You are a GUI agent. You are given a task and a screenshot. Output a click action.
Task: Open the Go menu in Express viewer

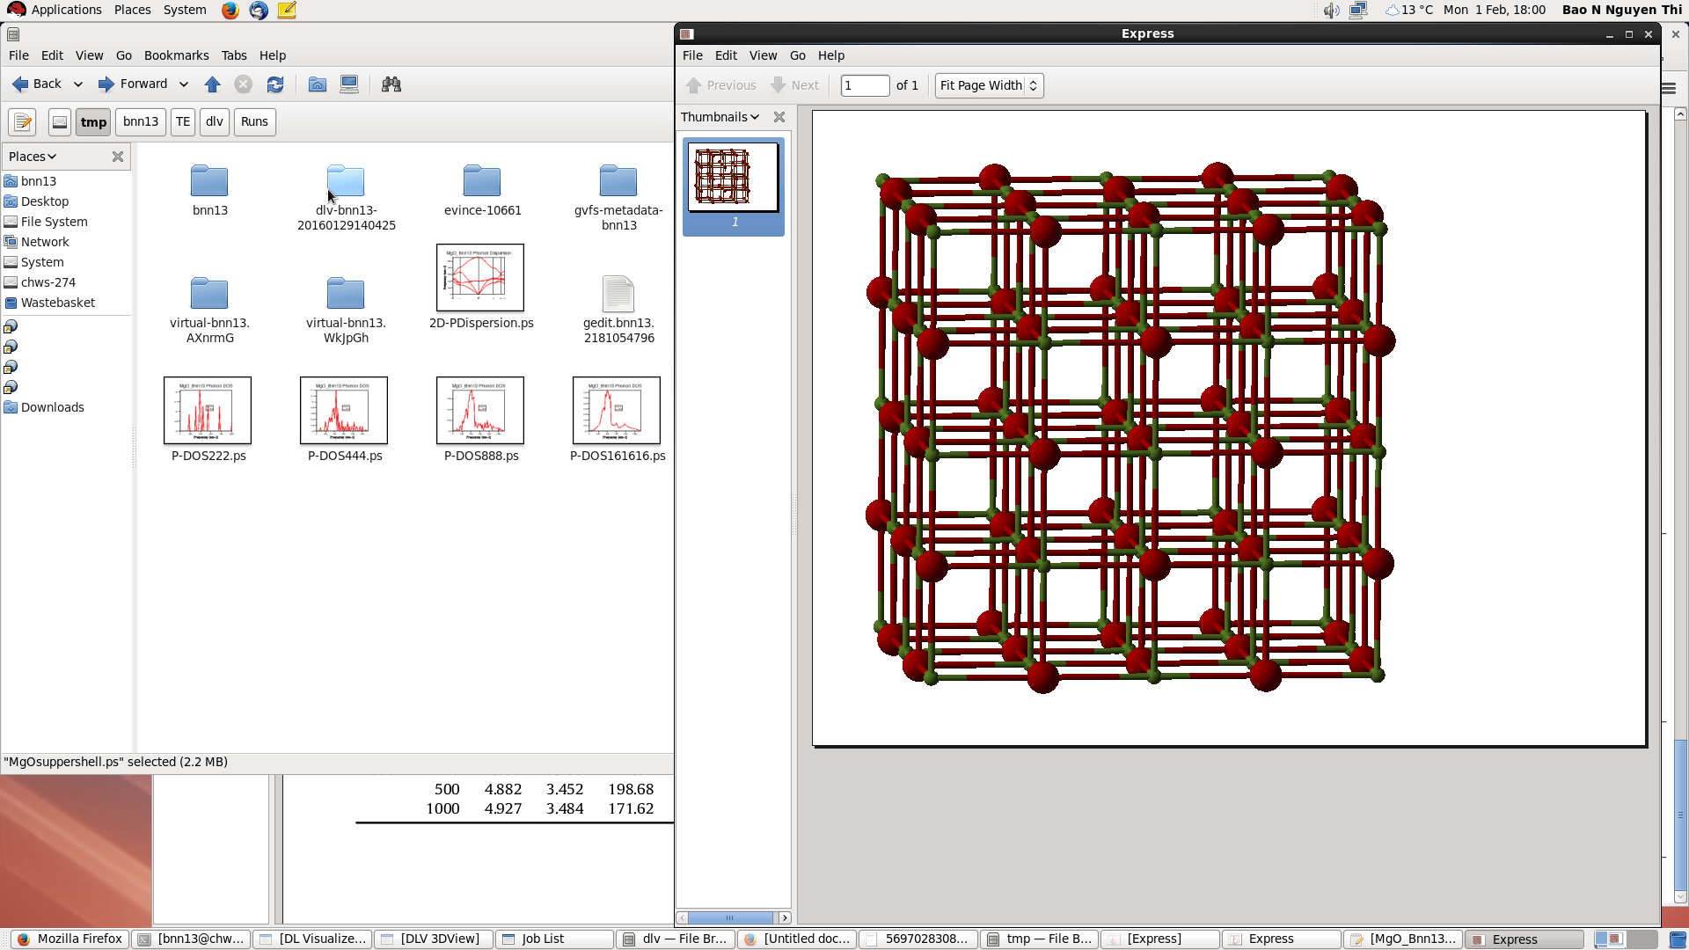pyautogui.click(x=797, y=55)
